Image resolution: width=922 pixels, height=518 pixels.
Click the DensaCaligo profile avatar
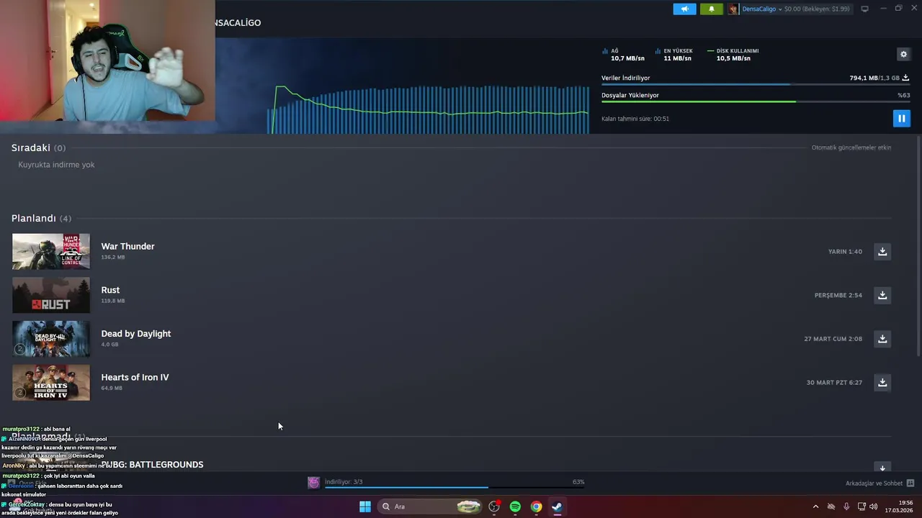tap(733, 9)
